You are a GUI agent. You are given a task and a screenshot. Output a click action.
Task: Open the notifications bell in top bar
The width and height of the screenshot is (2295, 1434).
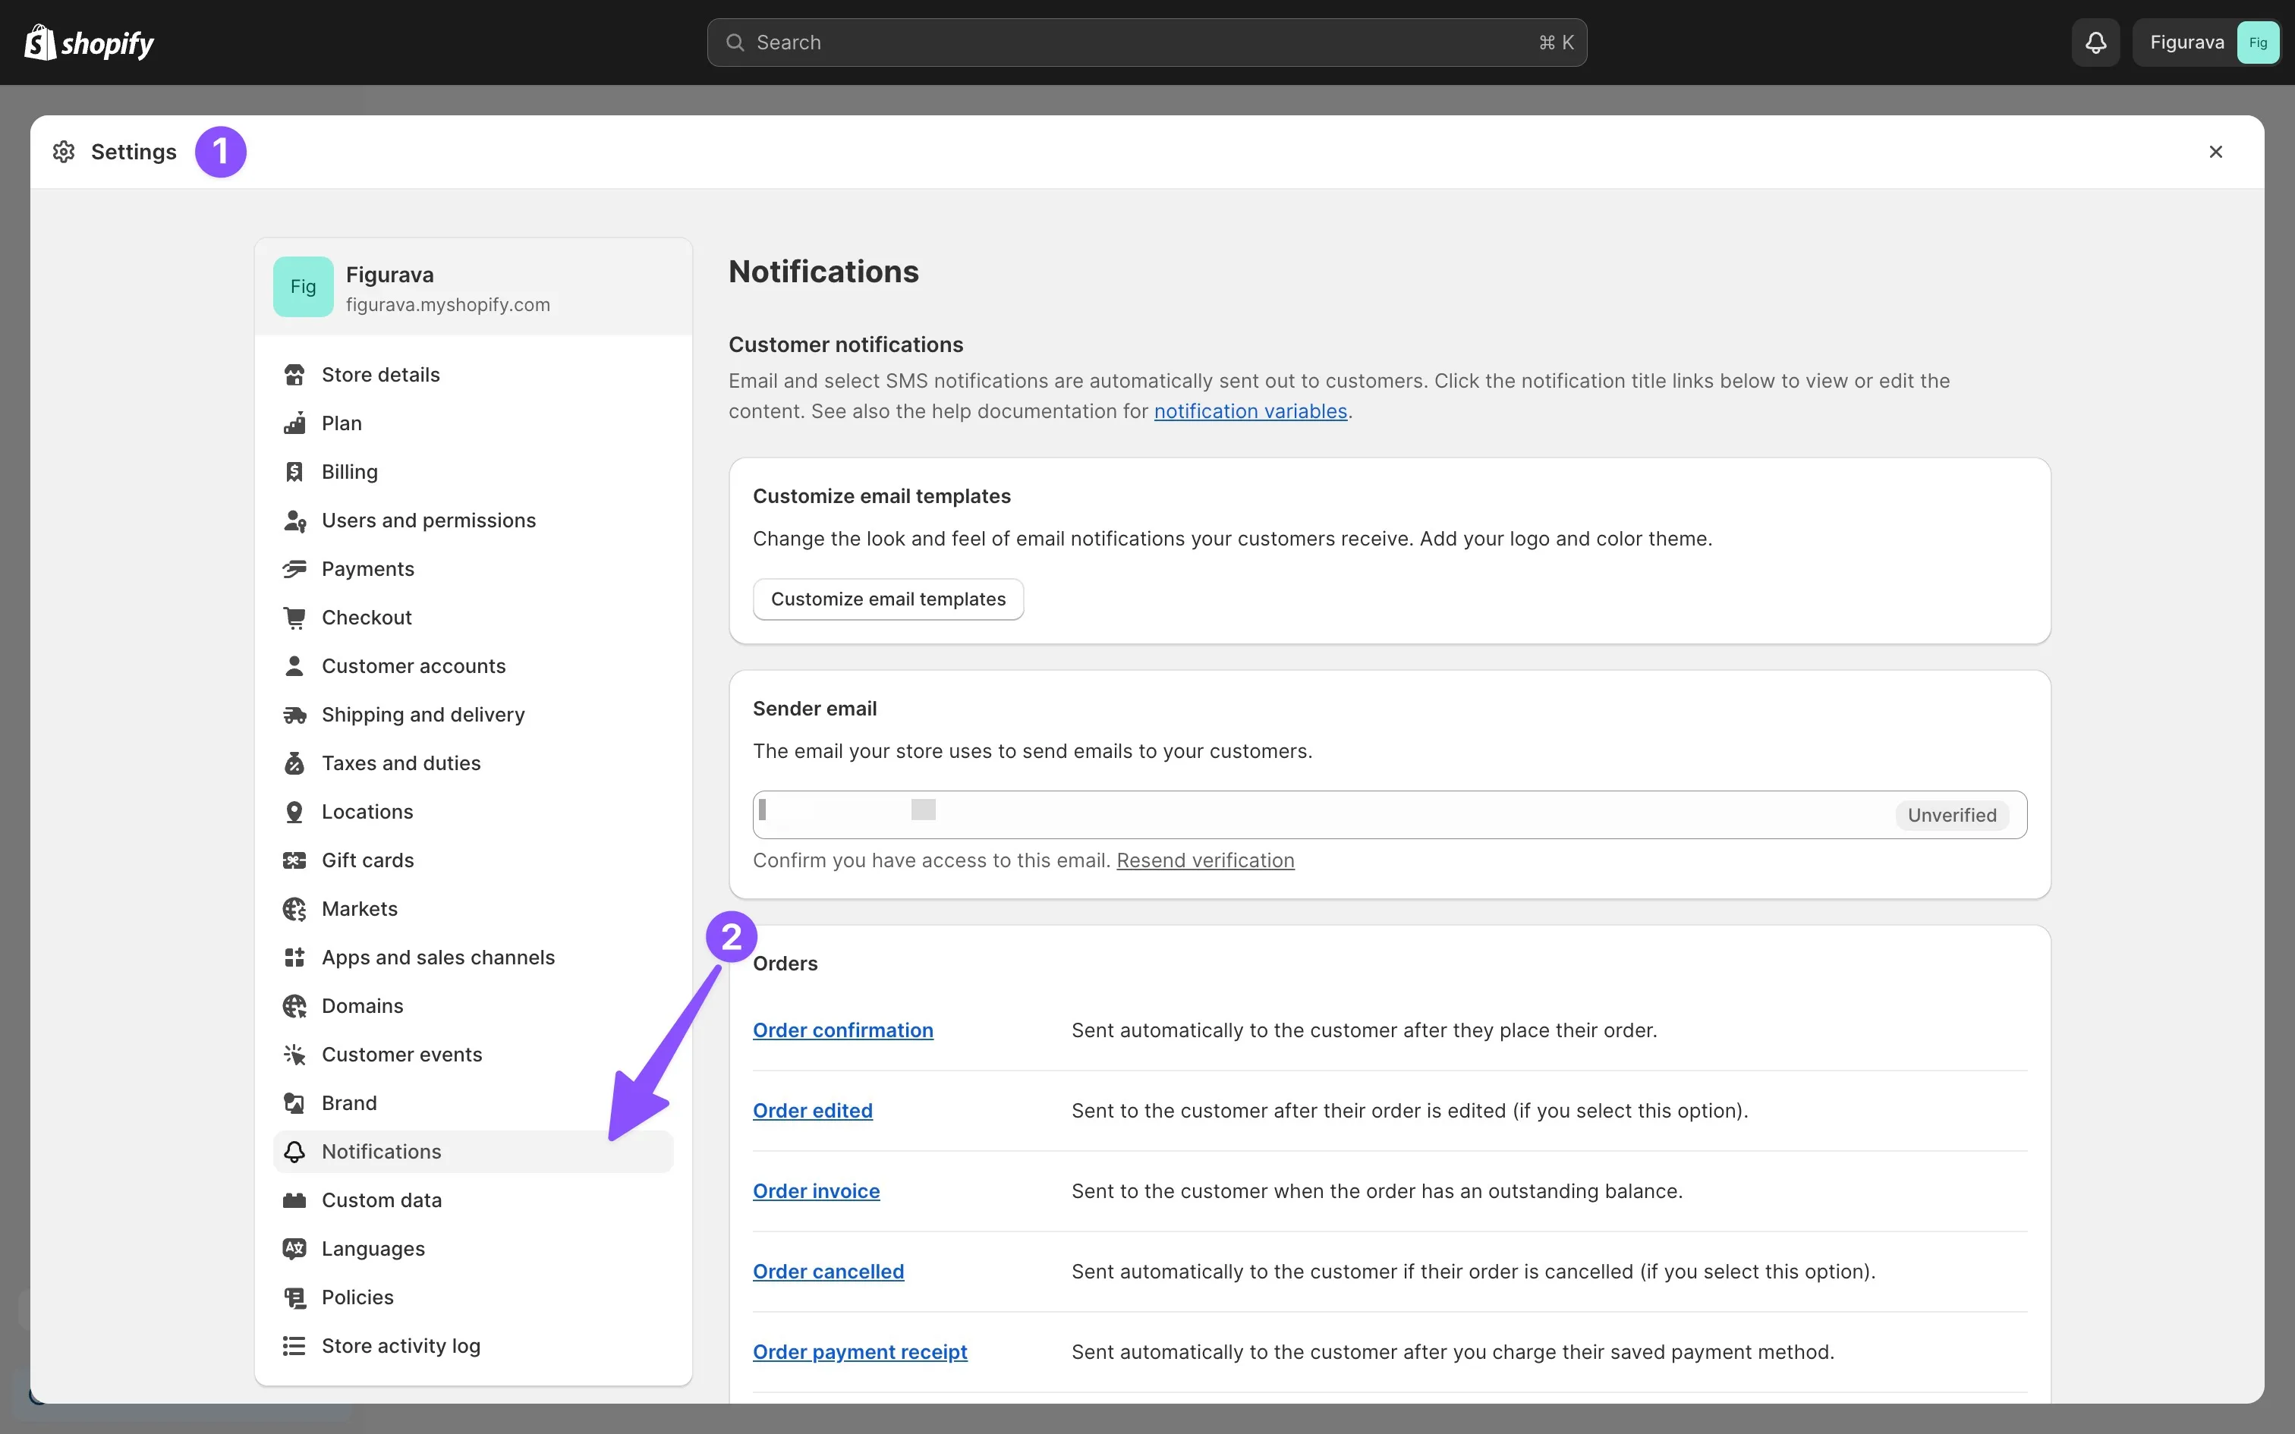(x=2096, y=42)
